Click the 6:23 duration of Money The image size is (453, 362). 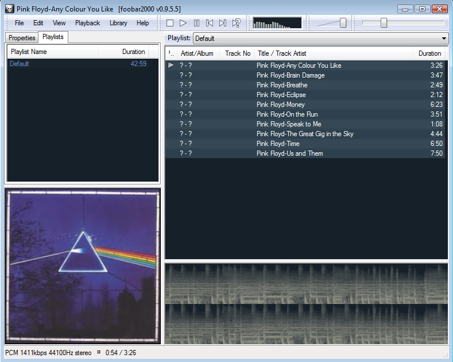pos(436,105)
